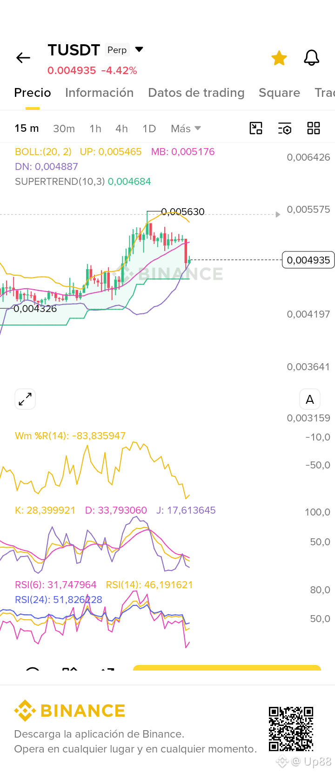Tap the price axis label 0,003159
Image resolution: width=335 pixels, height=773 pixels.
click(x=308, y=418)
